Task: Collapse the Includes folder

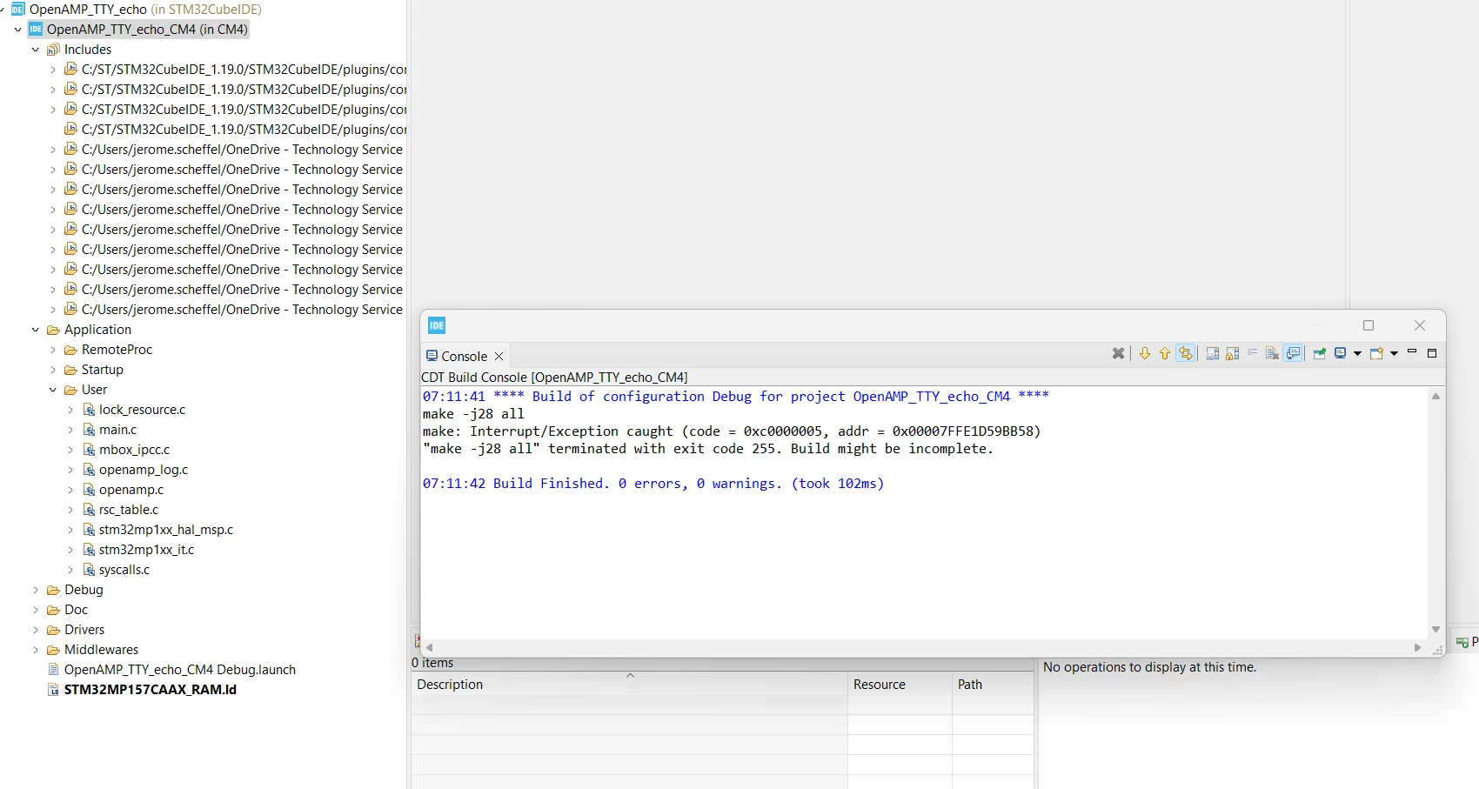Action: (35, 50)
